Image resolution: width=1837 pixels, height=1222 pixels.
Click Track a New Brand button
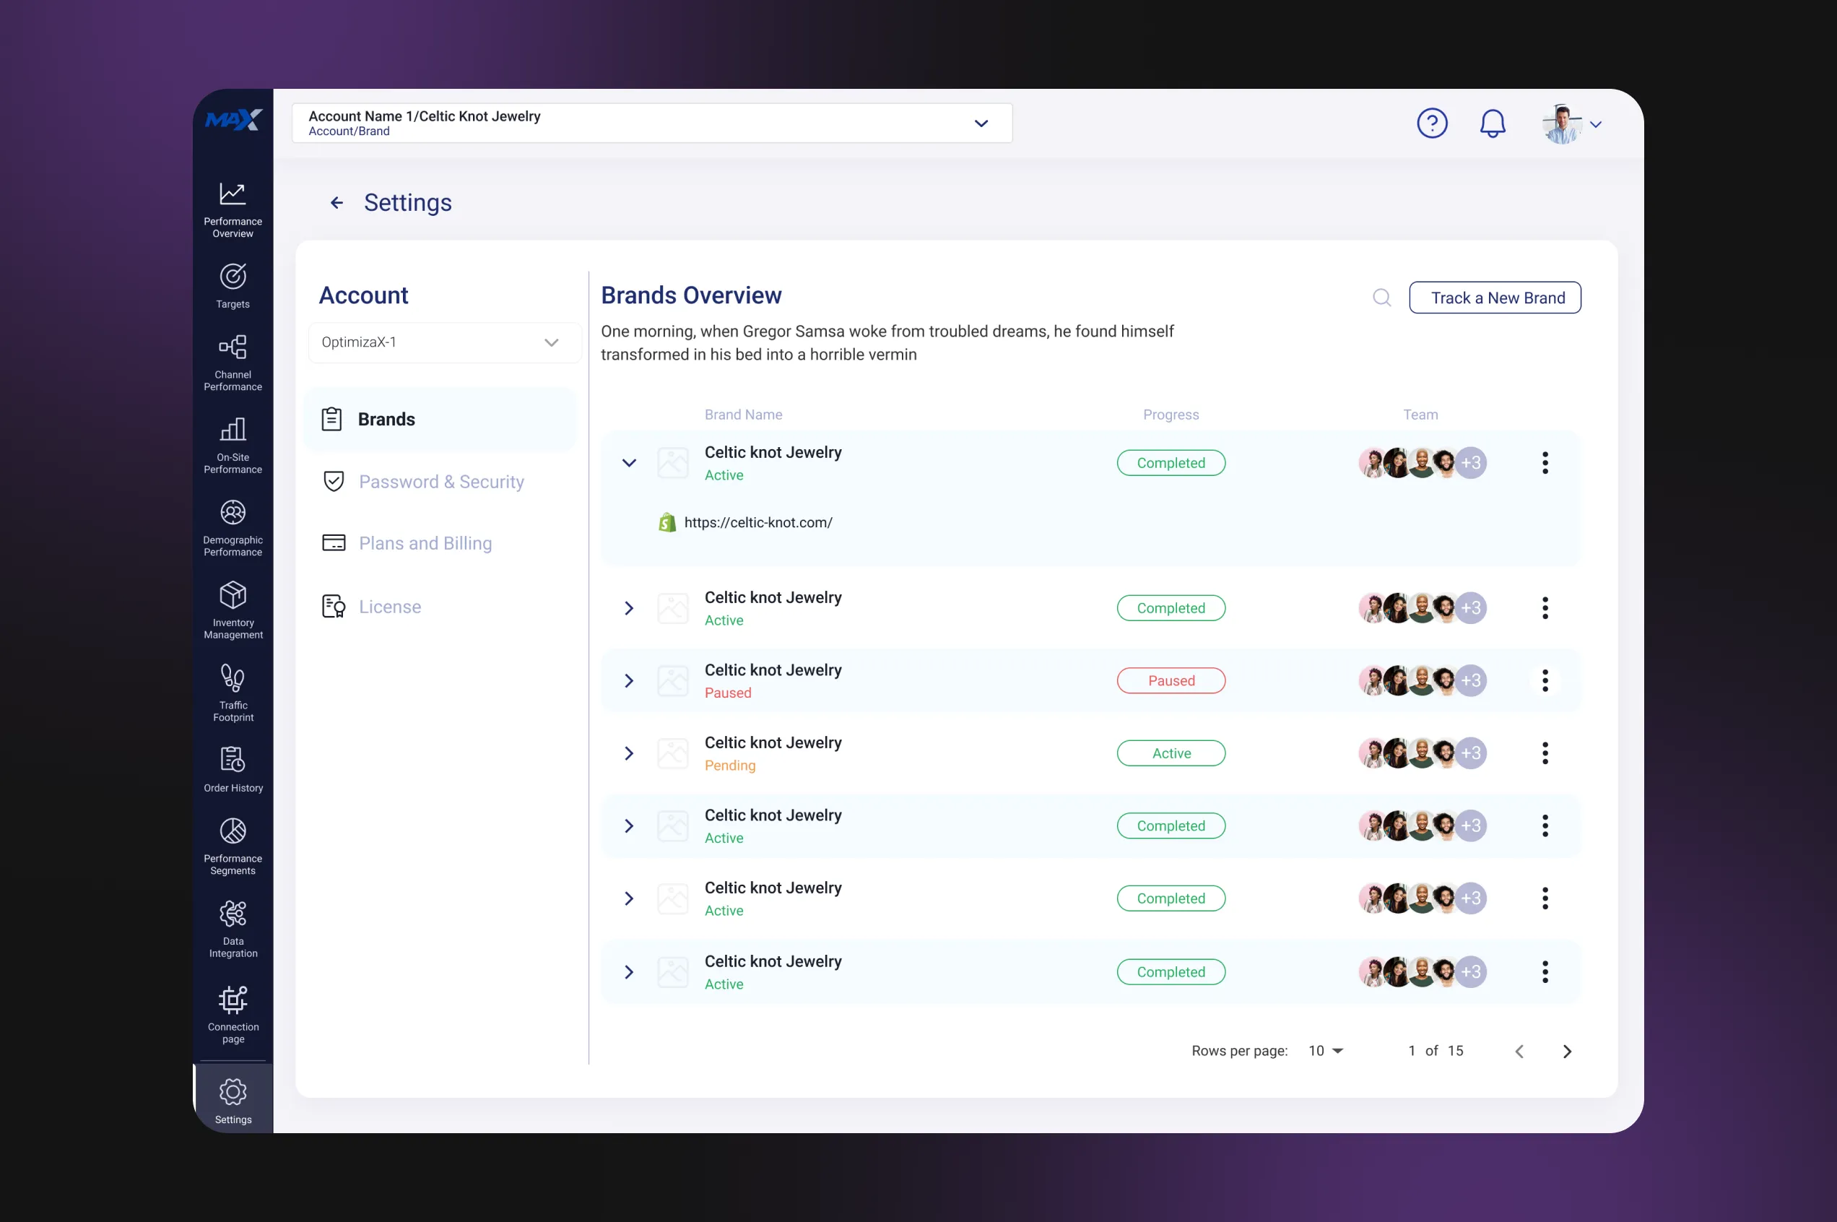coord(1494,298)
